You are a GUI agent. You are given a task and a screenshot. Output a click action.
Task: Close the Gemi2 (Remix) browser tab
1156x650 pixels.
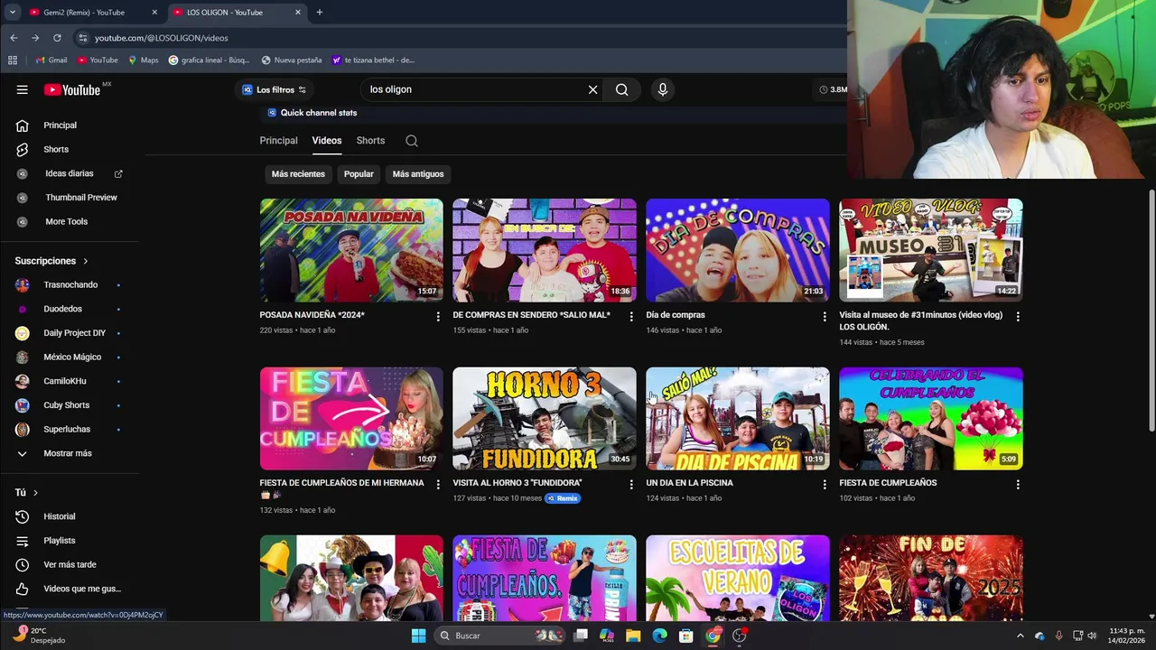click(154, 13)
